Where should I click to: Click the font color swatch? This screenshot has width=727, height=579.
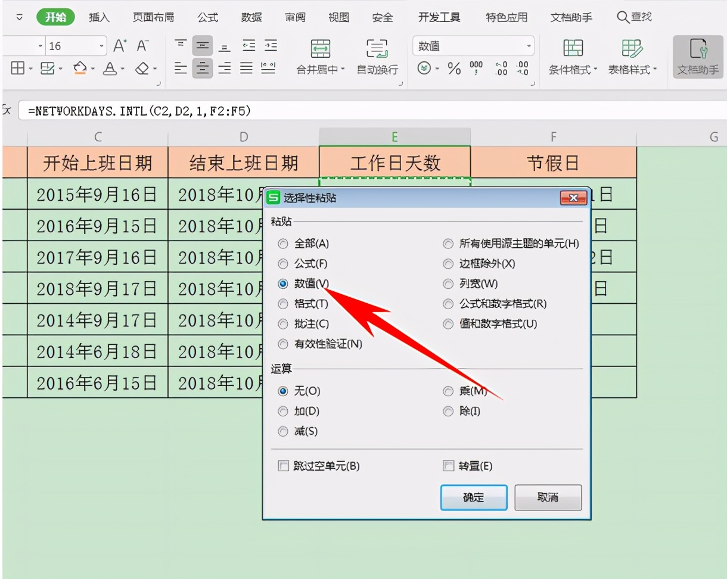click(x=110, y=69)
